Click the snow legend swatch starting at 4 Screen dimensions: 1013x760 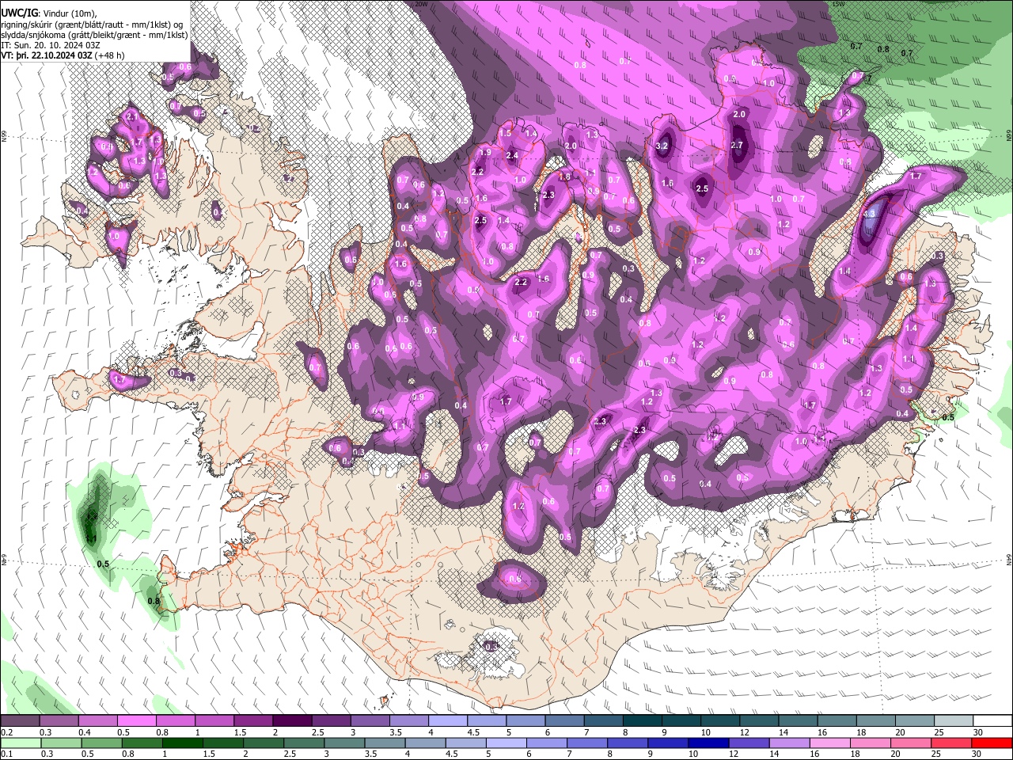tap(447, 721)
